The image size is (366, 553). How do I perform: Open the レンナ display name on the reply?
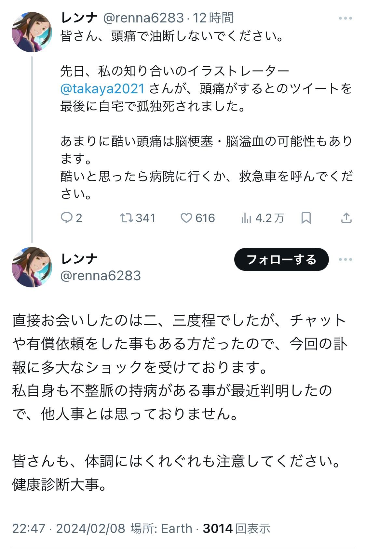pyautogui.click(x=79, y=259)
